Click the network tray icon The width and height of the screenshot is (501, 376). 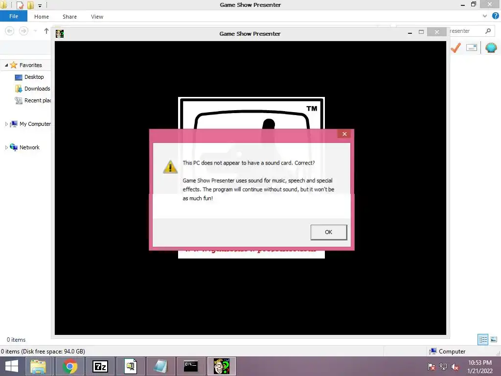tap(443, 367)
